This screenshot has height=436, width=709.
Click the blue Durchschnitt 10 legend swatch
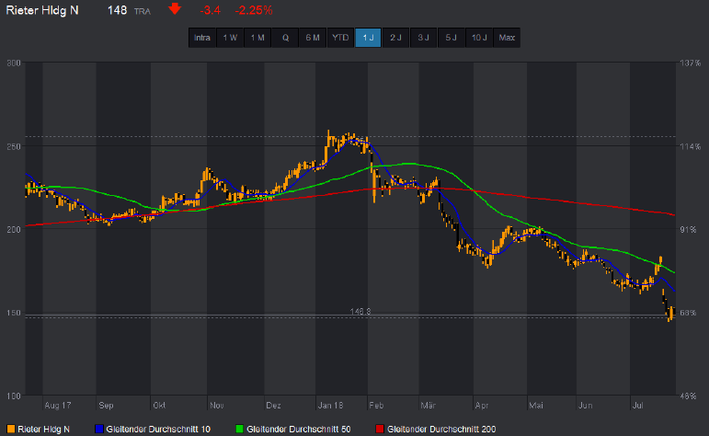[x=99, y=429]
